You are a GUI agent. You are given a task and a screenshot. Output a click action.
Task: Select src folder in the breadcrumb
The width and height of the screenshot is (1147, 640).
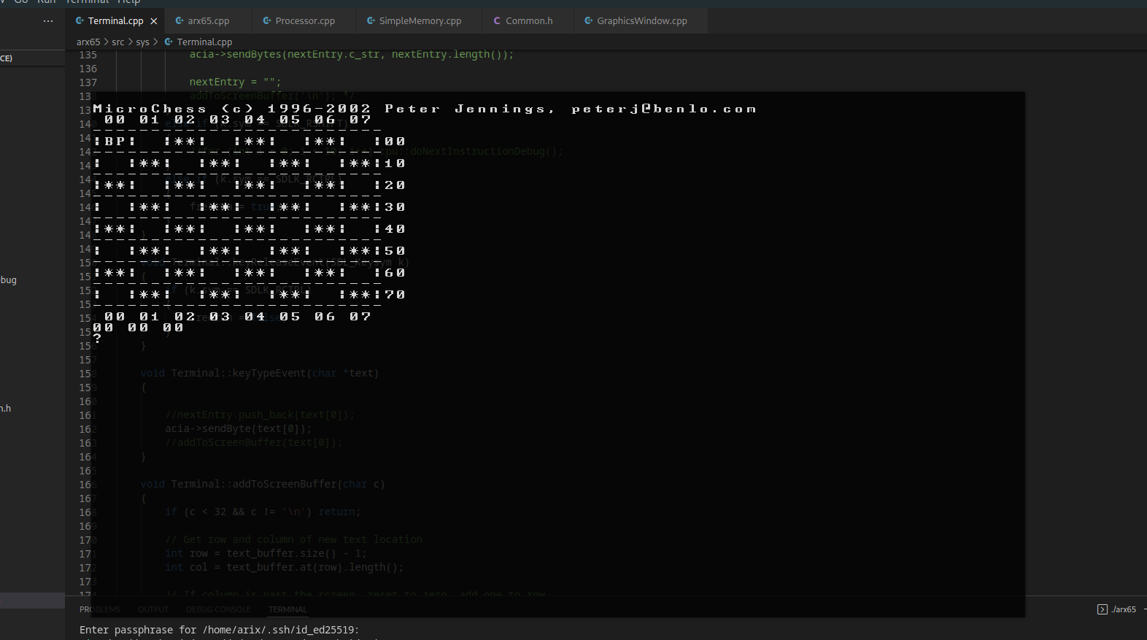click(118, 42)
